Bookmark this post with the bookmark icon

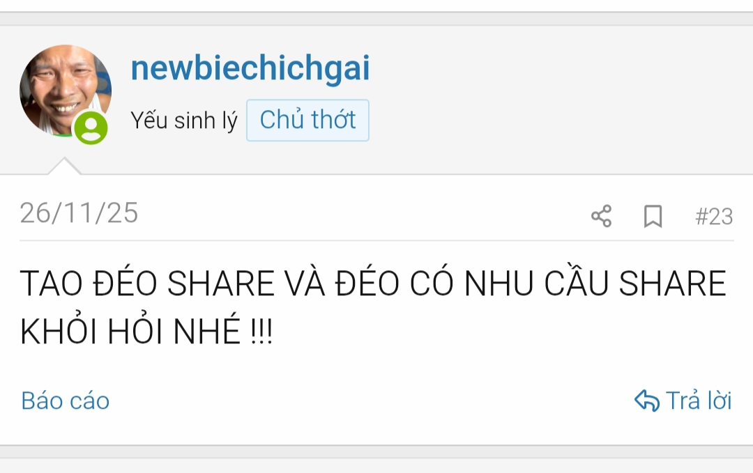pyautogui.click(x=653, y=216)
